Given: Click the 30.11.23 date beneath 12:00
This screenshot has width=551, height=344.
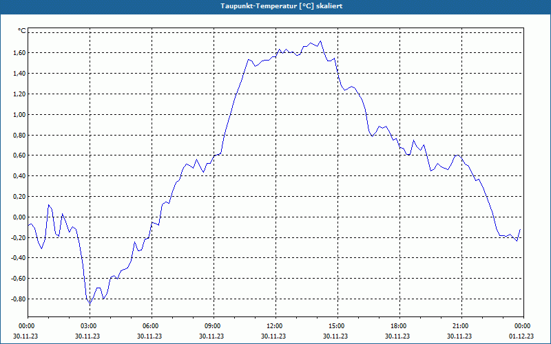Looking at the screenshot, I should (x=273, y=336).
